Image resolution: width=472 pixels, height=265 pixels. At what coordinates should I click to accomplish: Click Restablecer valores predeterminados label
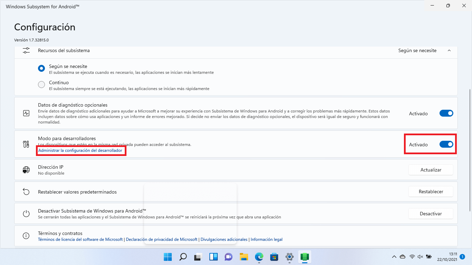pos(77,192)
